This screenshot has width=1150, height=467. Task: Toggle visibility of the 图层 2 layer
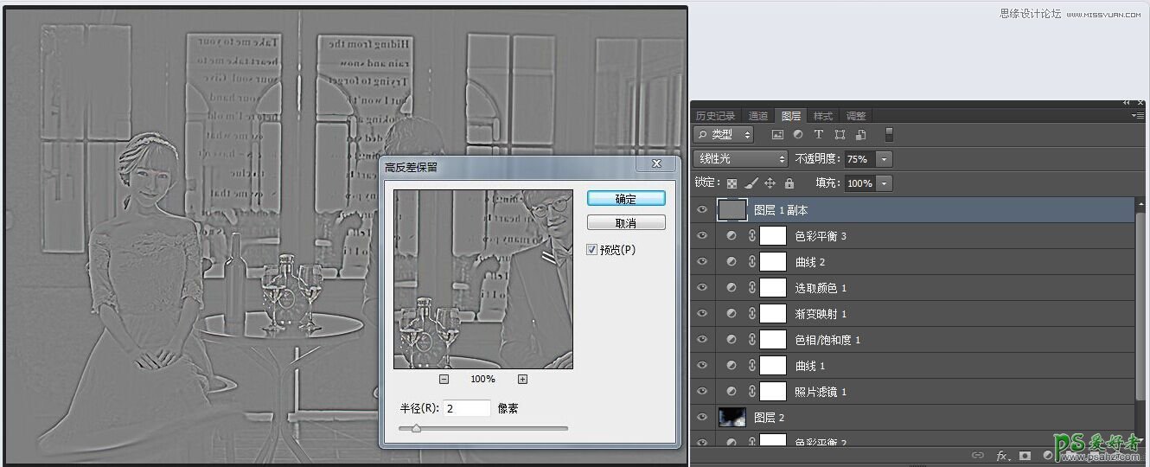(702, 418)
